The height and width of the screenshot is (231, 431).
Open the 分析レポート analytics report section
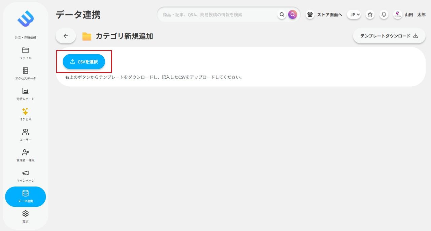tap(25, 94)
